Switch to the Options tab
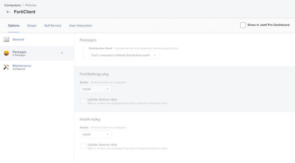Screen dimensions: 295x163 point(14,26)
